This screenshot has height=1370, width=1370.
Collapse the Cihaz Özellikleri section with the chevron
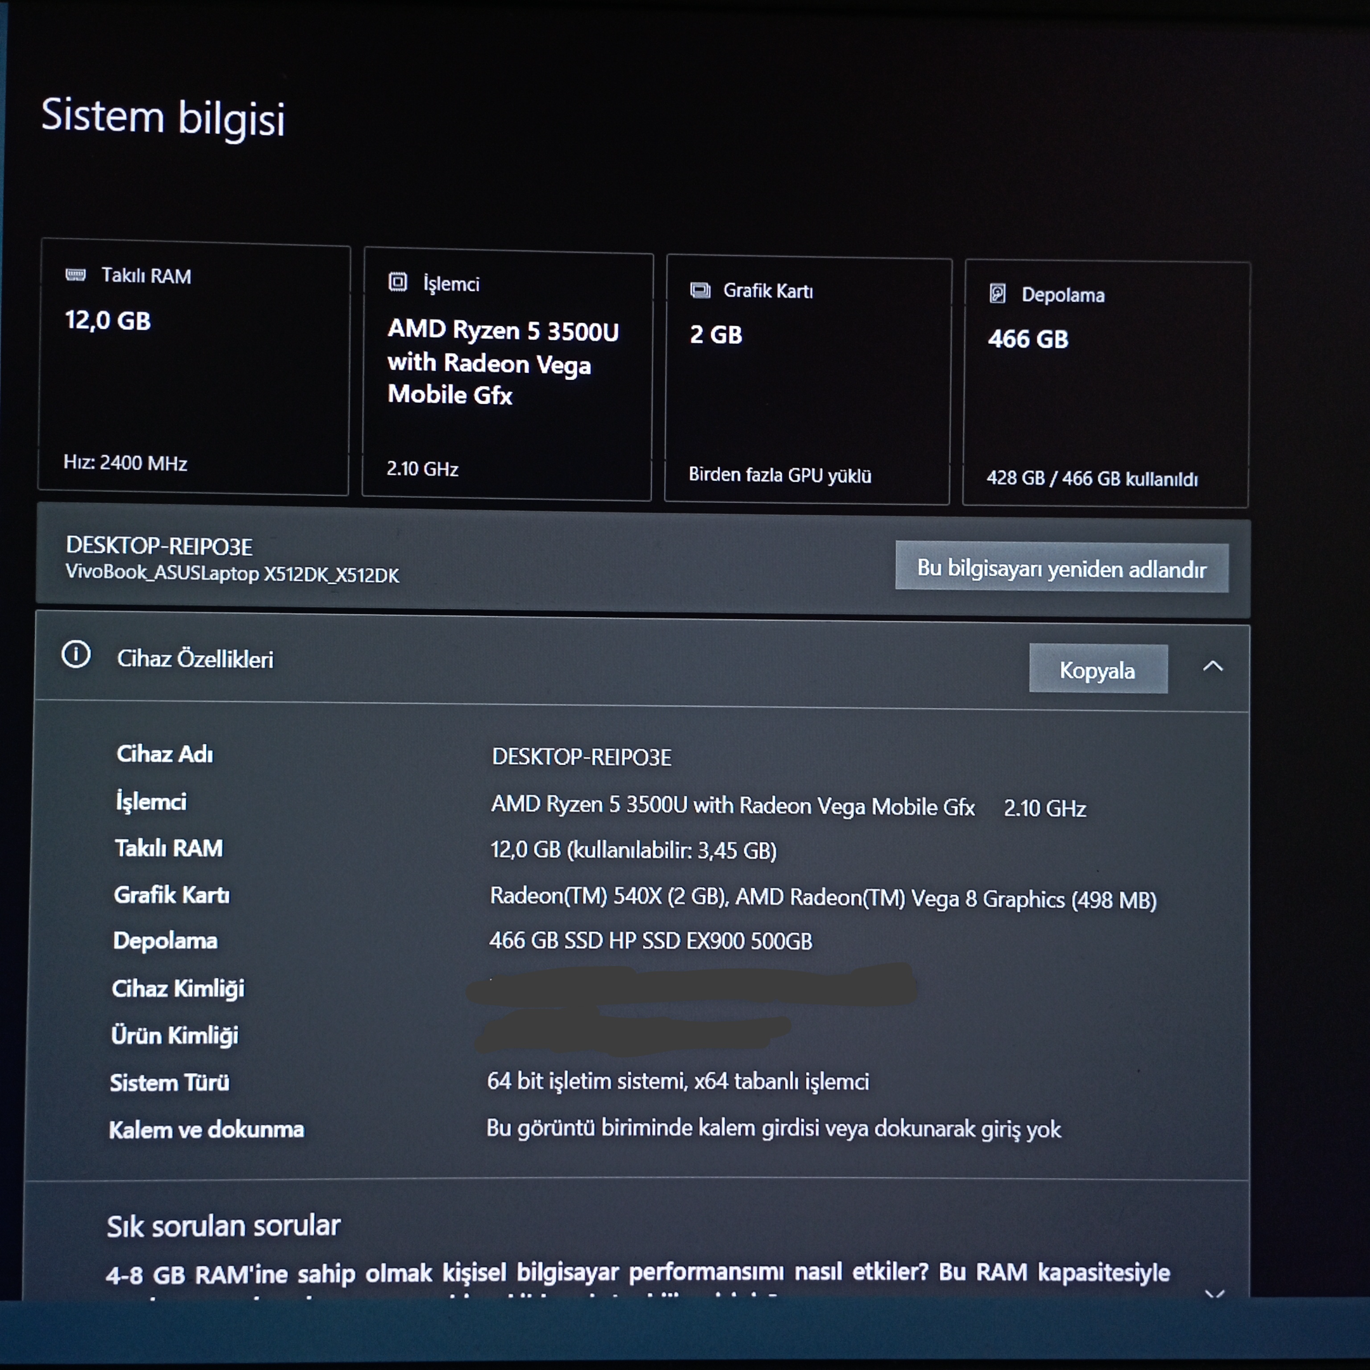pos(1213,667)
